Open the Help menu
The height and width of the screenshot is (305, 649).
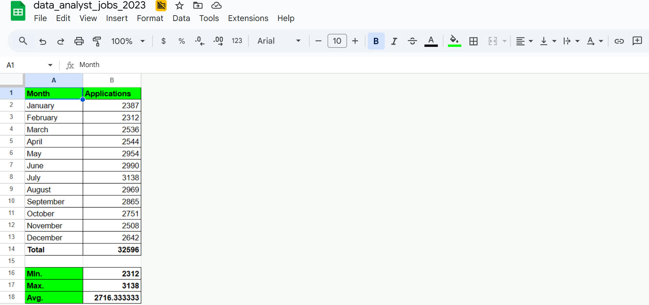click(x=286, y=18)
